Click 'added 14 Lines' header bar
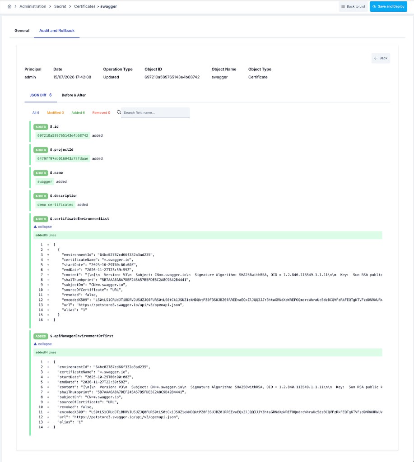414x462 pixels. pyautogui.click(x=208, y=352)
